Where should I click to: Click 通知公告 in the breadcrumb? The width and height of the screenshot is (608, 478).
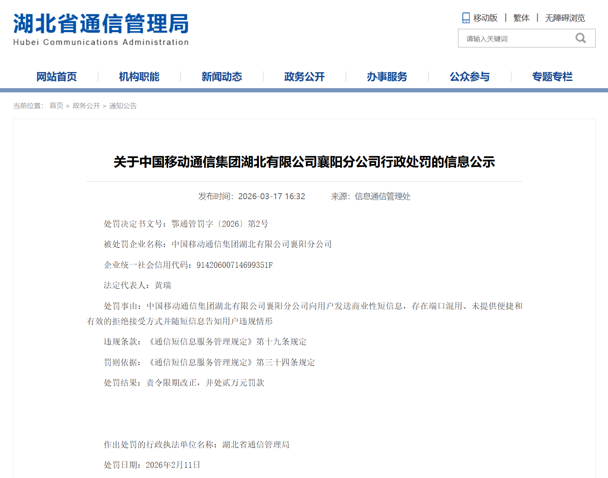(x=123, y=106)
